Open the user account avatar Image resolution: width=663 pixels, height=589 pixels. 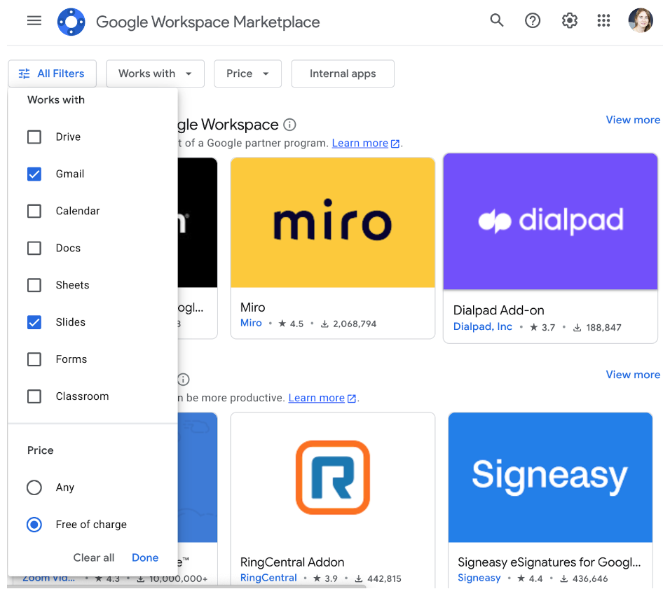click(x=641, y=20)
